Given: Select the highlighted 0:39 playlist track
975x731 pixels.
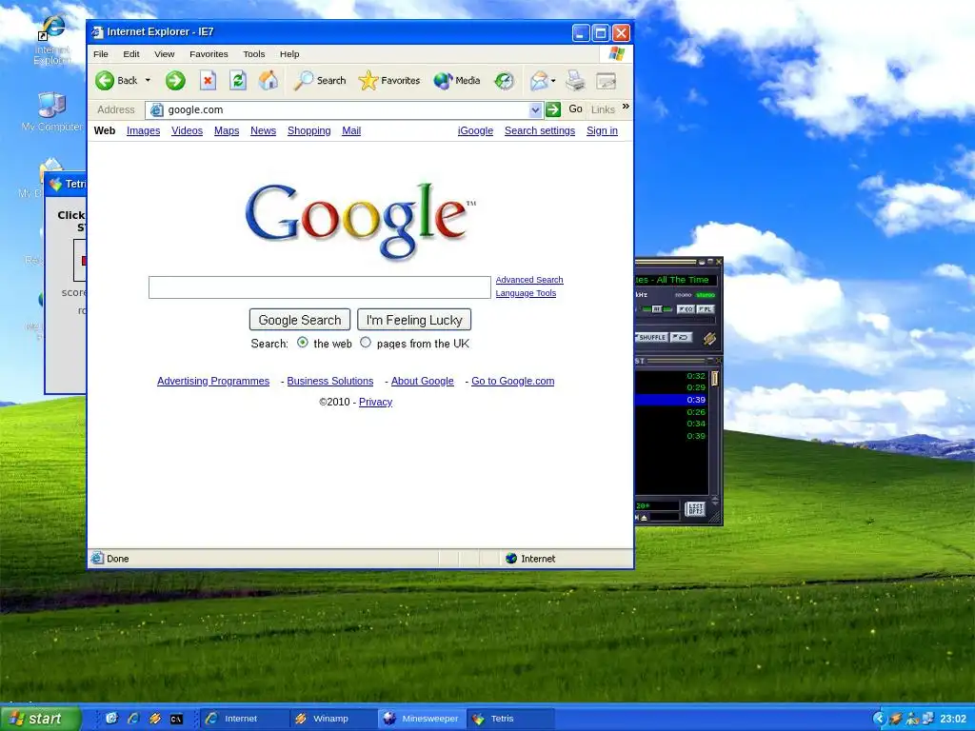Looking at the screenshot, I should coord(671,400).
